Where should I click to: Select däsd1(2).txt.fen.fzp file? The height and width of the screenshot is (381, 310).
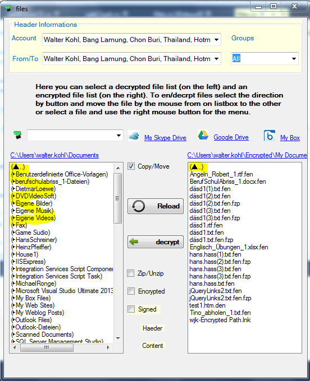pos(215,203)
